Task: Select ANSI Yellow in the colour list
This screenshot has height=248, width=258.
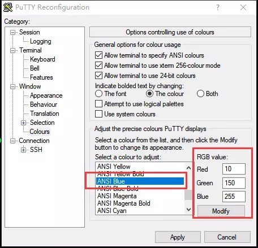Action: (x=140, y=167)
